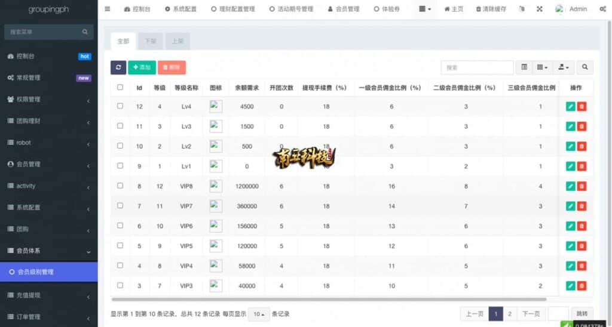The width and height of the screenshot is (612, 327).
Task: Click the green edit icon for Lv4 row
Action: point(570,106)
